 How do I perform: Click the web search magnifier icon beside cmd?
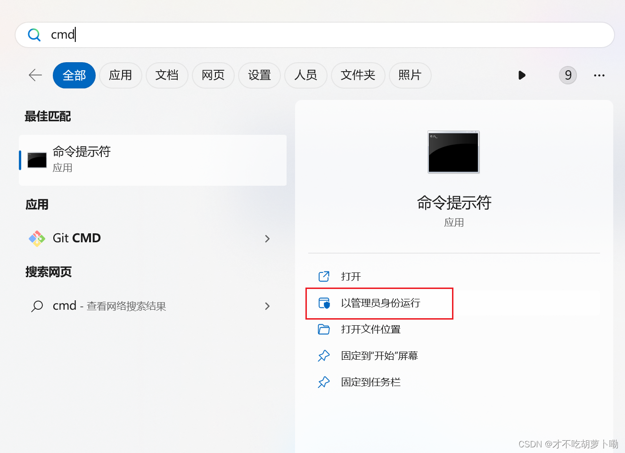click(x=37, y=306)
